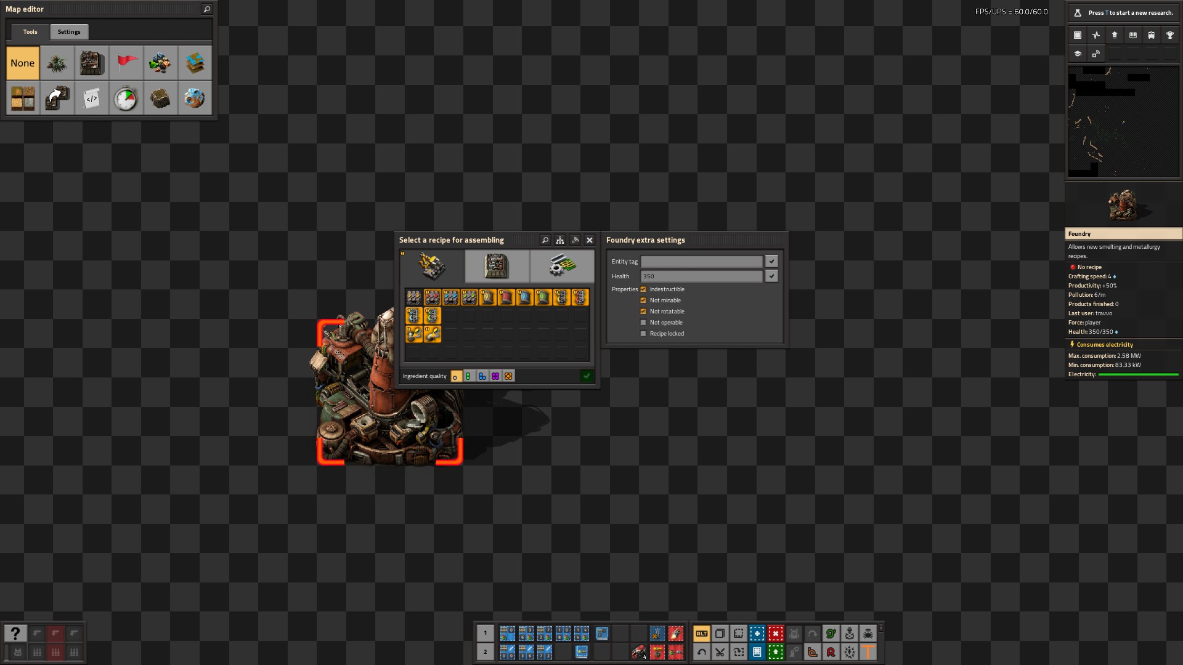Enable the Recipe locked checkbox
Viewport: 1183px width, 665px height.
pyautogui.click(x=643, y=334)
